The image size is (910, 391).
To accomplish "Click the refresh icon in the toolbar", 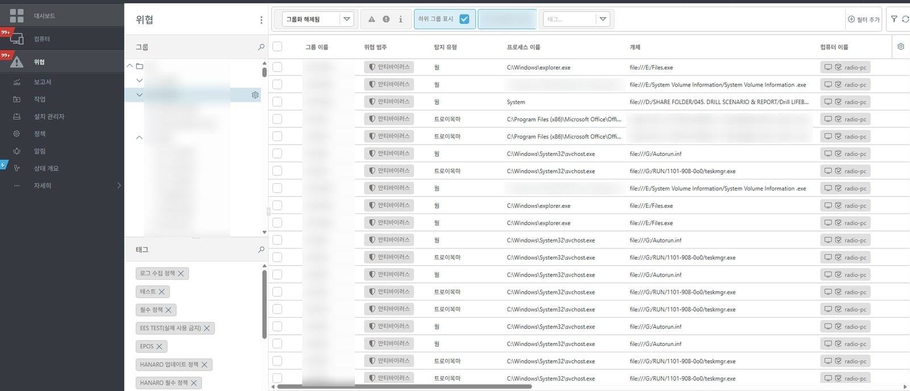I will point(905,19).
